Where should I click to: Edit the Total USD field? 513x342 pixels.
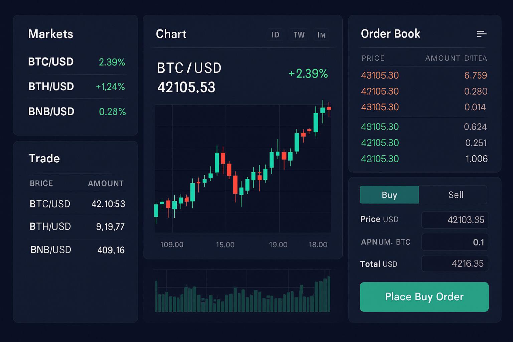click(455, 264)
